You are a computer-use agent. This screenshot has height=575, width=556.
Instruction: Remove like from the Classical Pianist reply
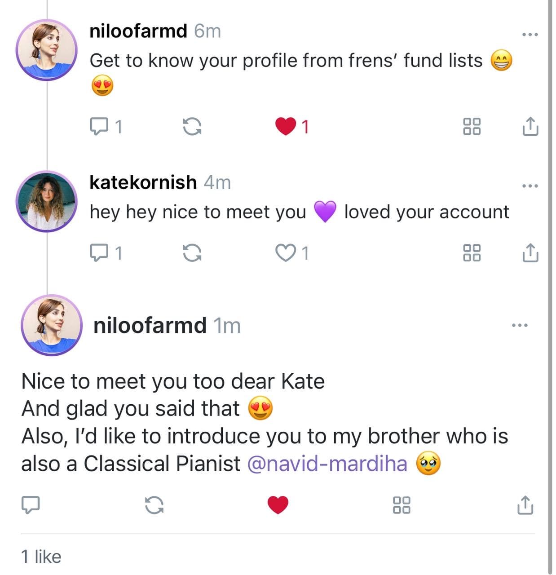click(278, 505)
